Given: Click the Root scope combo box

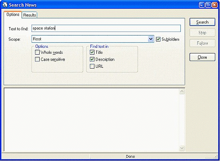Looking at the screenshot, I should pyautogui.click(x=93, y=39).
